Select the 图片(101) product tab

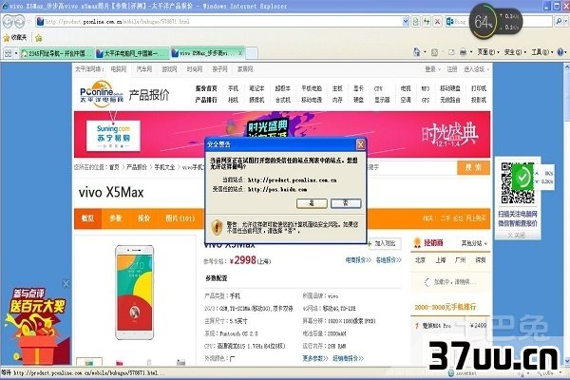point(180,218)
